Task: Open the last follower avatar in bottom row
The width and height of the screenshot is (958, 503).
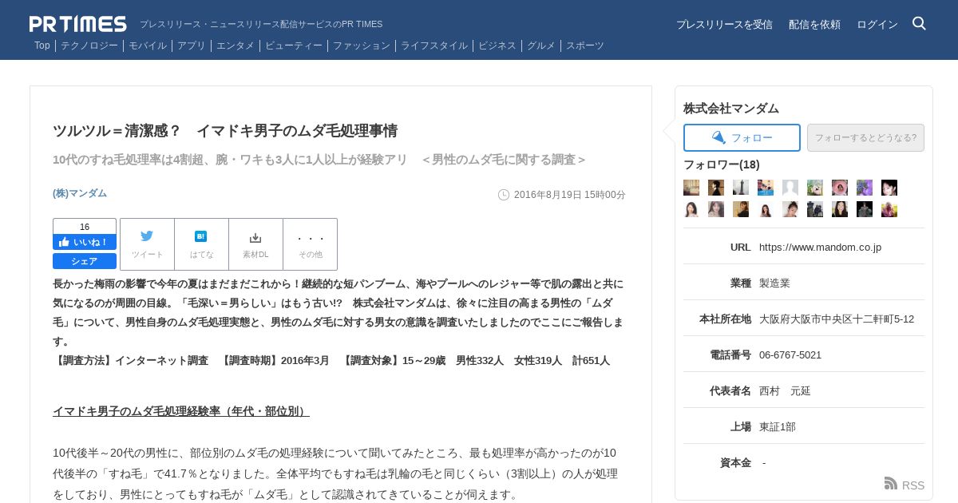Action: [889, 209]
